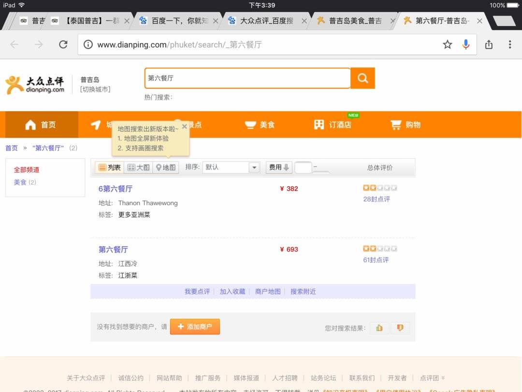Viewport: 522px width, 392px height.
Task: Click 切换城市 to change city
Action: pos(95,90)
